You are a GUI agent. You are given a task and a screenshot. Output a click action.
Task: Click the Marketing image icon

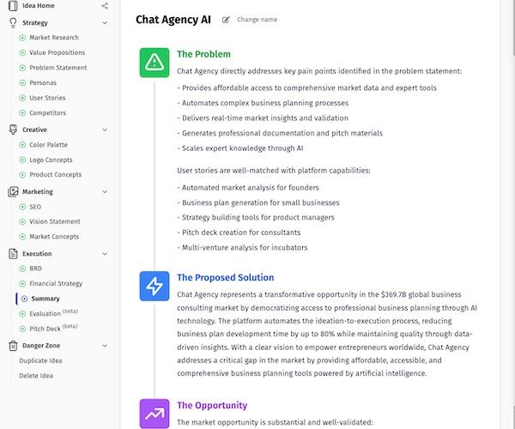(13, 191)
